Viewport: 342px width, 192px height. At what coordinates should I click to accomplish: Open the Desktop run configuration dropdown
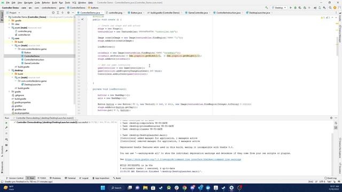tap(279, 7)
